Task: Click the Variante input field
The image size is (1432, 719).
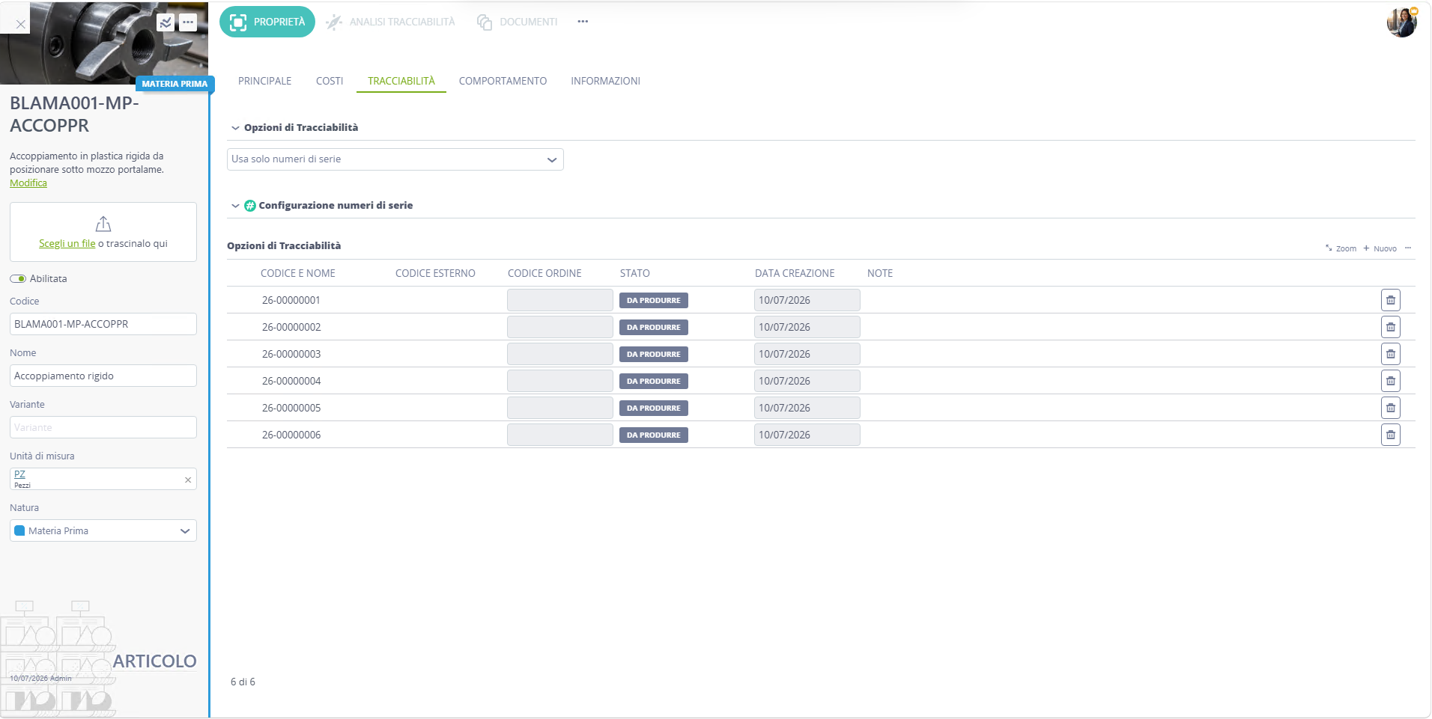Action: [103, 427]
